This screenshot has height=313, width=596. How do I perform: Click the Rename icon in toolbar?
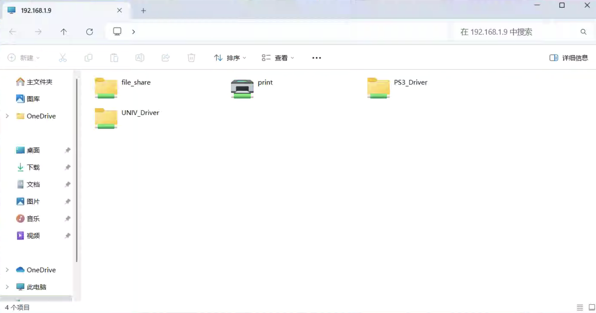click(140, 58)
